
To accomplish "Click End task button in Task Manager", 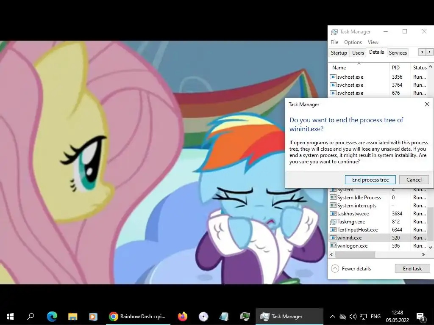I will coord(412,268).
